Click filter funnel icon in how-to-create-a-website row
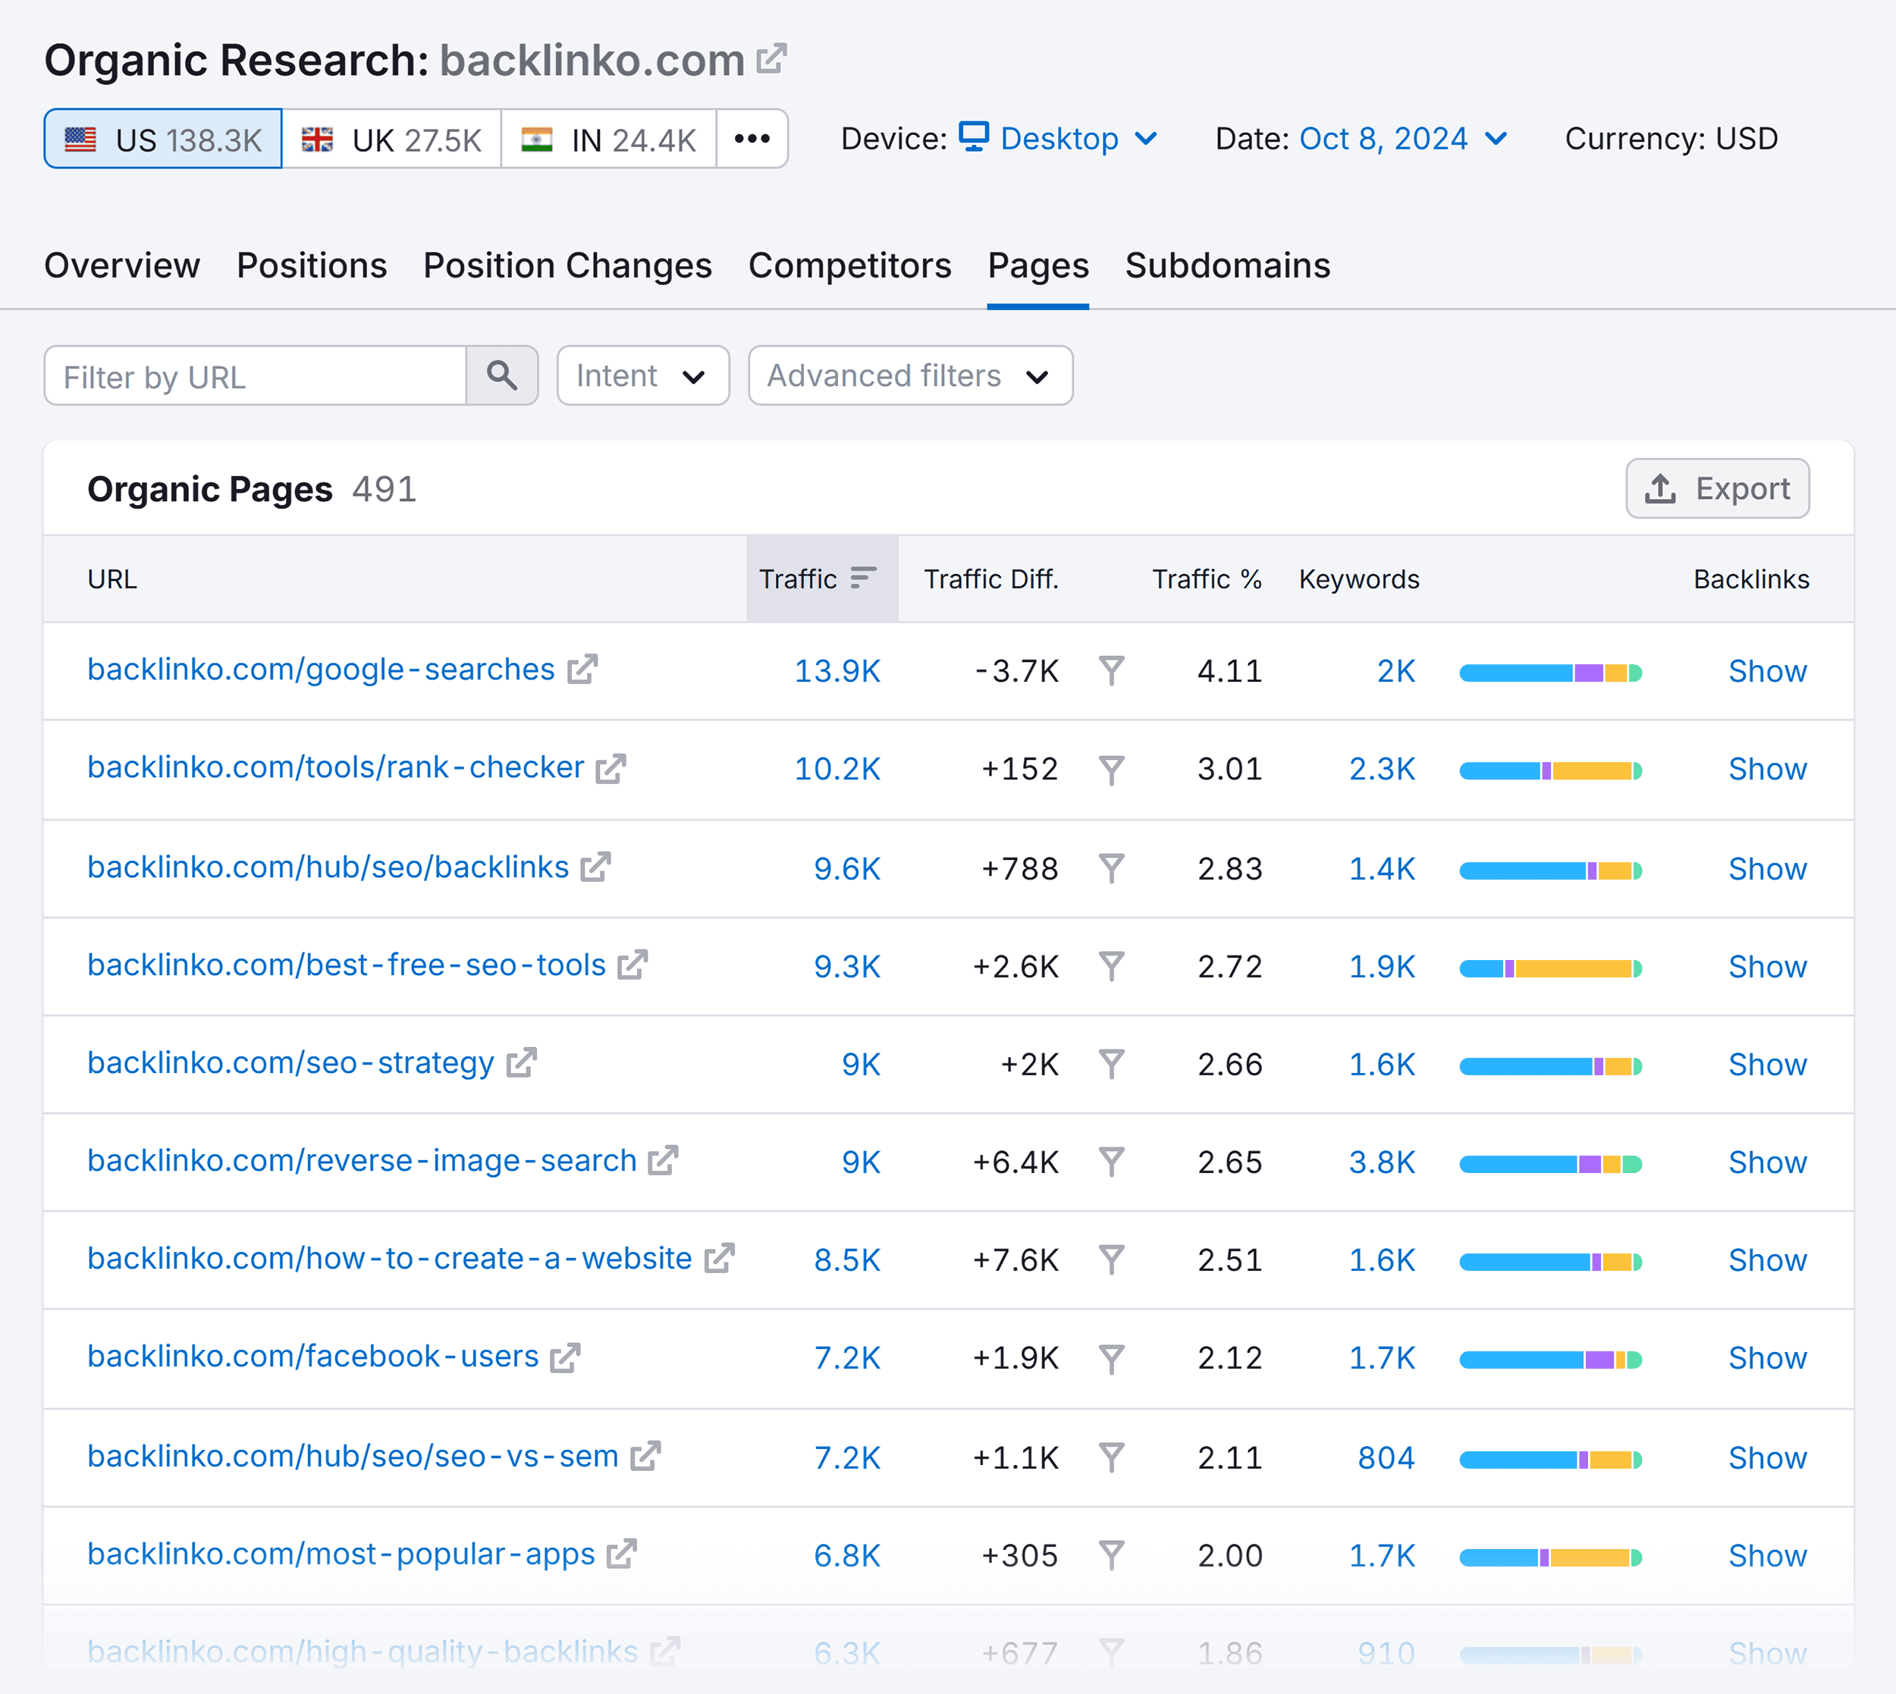The width and height of the screenshot is (1896, 1694). click(x=1111, y=1260)
